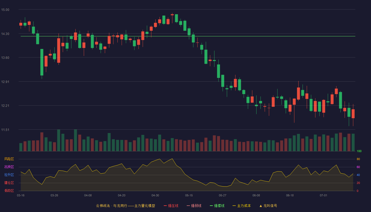
Task: Click the 15.00 price axis label
Action: pyautogui.click(x=5, y=10)
